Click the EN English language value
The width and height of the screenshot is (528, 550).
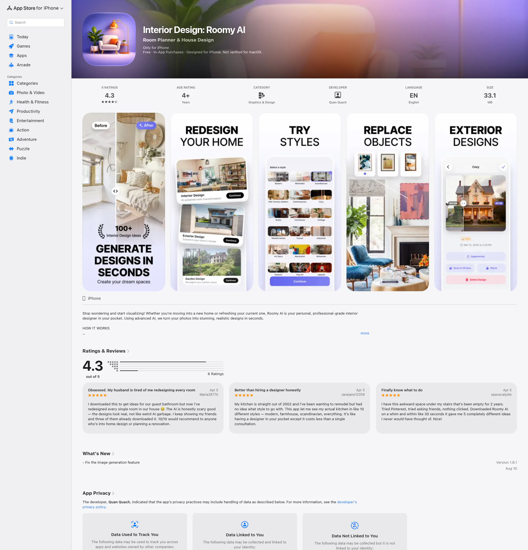pyautogui.click(x=414, y=96)
